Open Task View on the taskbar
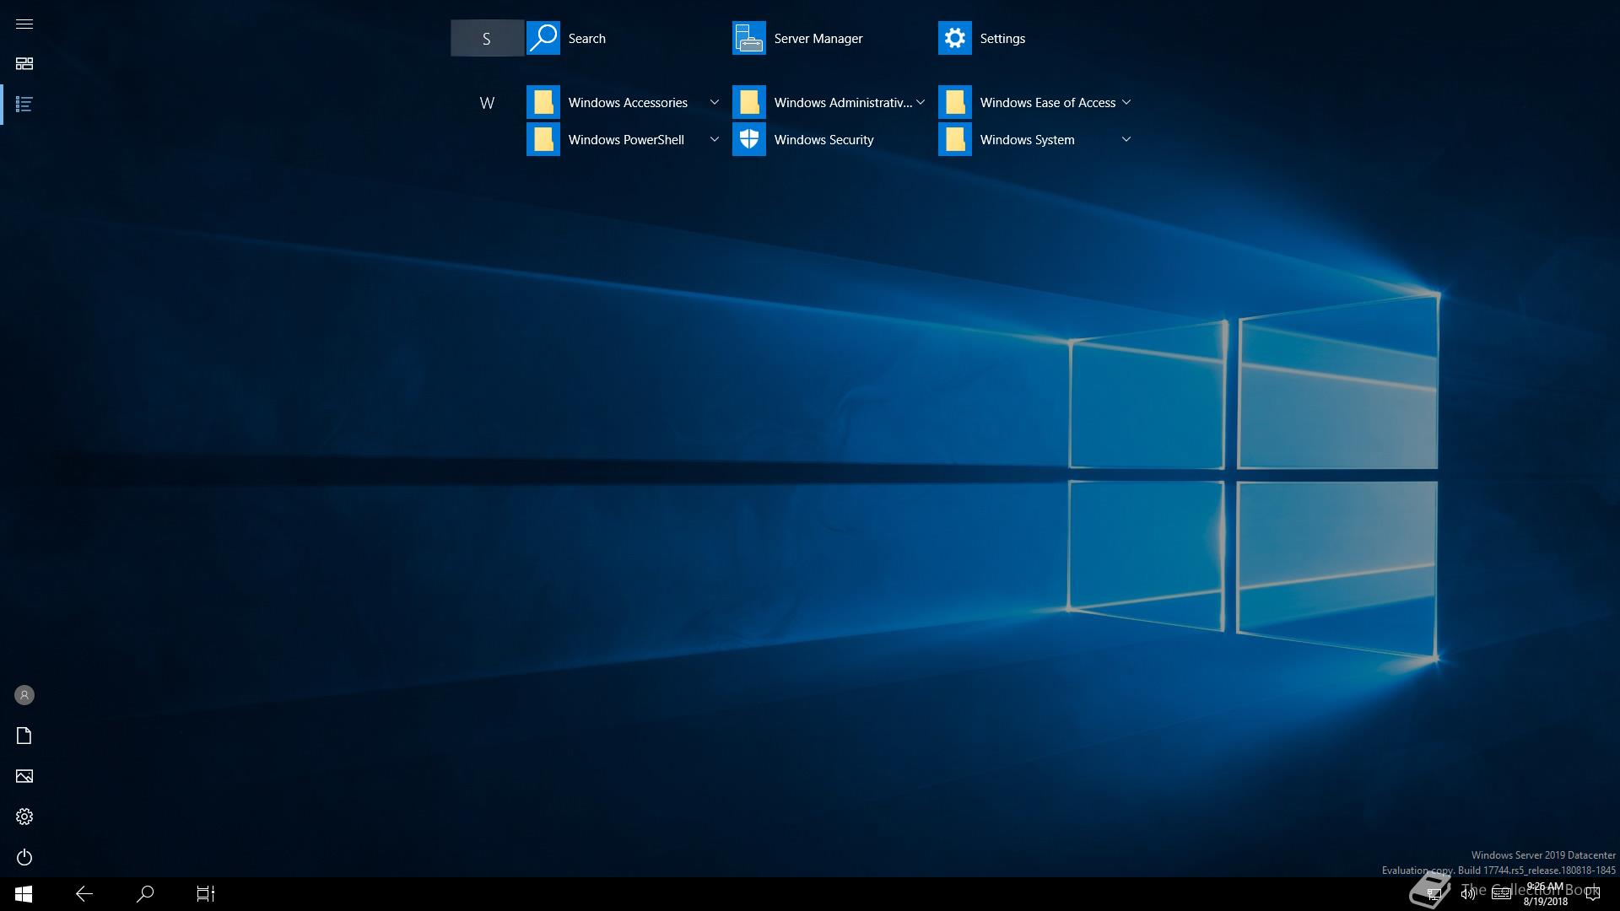Viewport: 1620px width, 911px height. (206, 894)
